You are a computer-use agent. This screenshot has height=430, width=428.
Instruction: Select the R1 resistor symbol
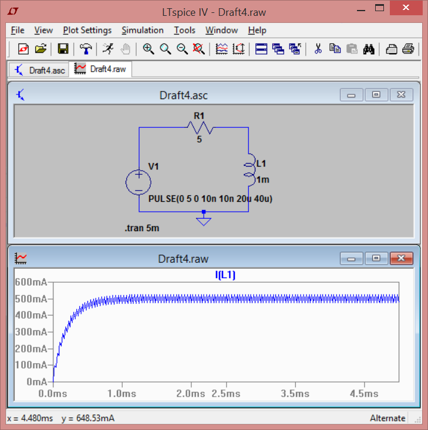[x=200, y=128]
